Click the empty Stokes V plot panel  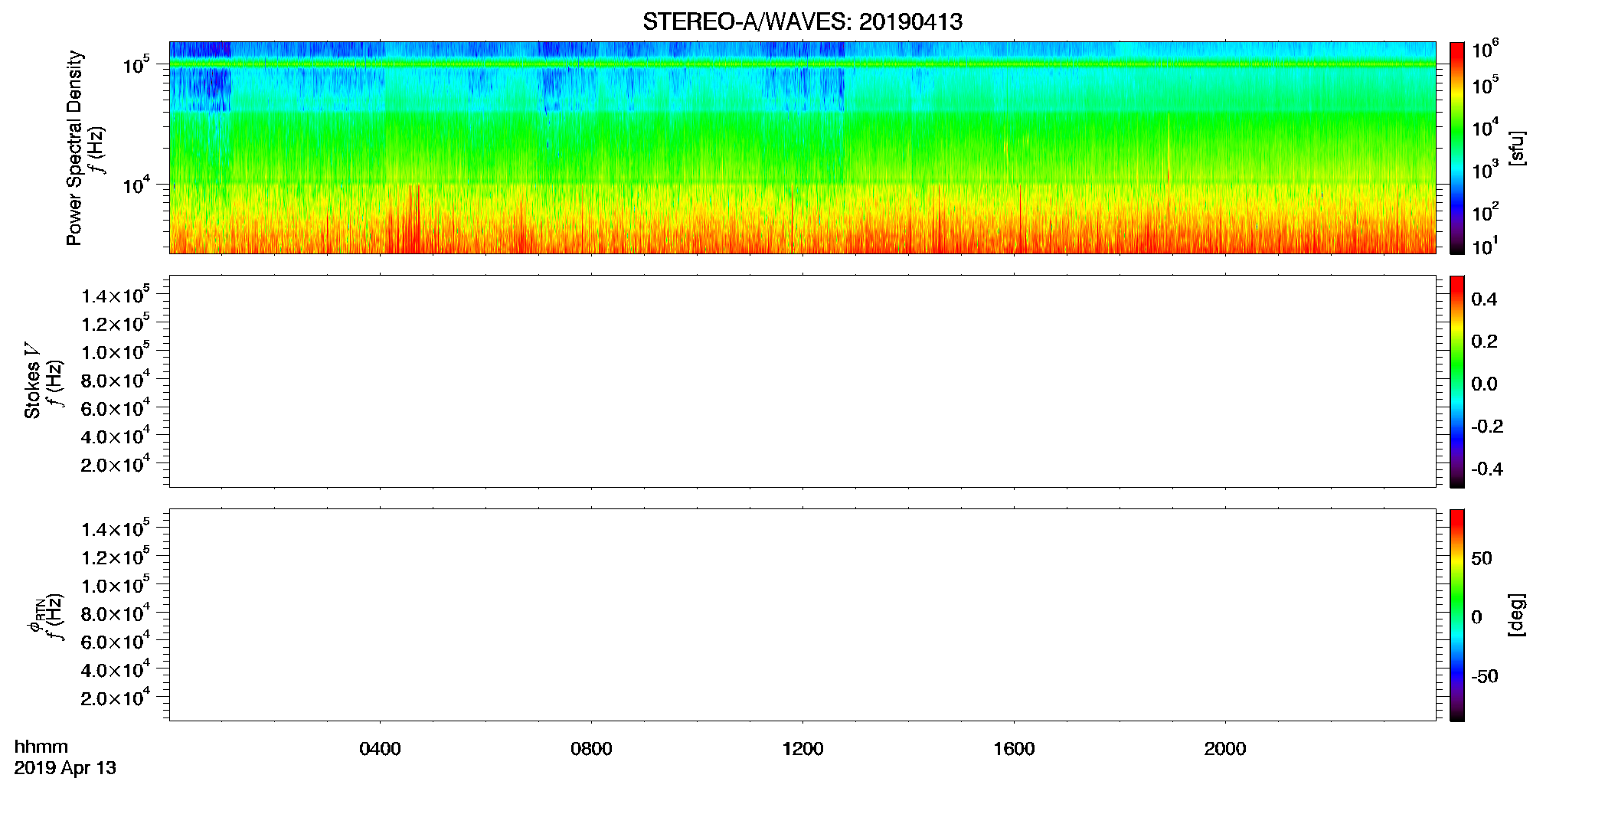tap(802, 381)
